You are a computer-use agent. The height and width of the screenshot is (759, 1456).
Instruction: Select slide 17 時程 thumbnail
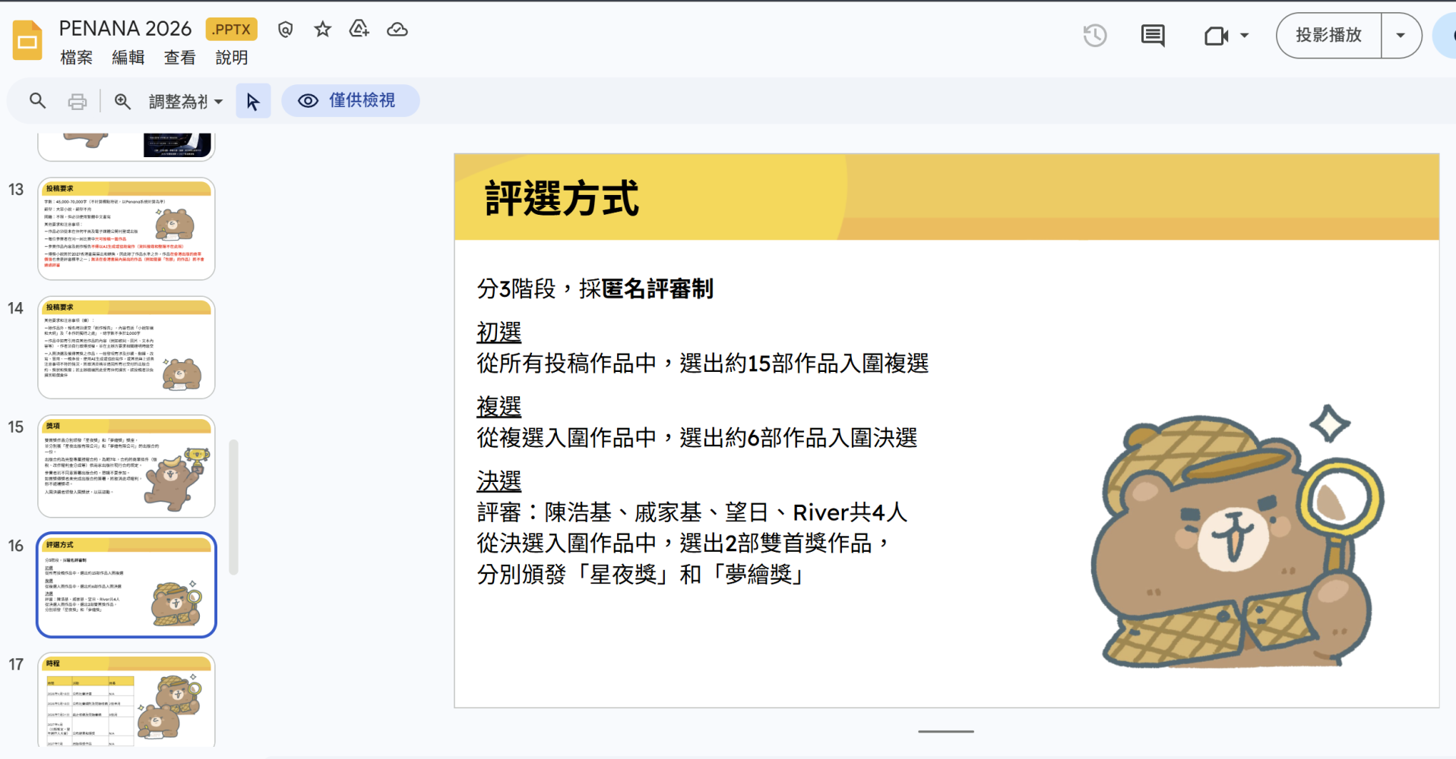pyautogui.click(x=127, y=701)
